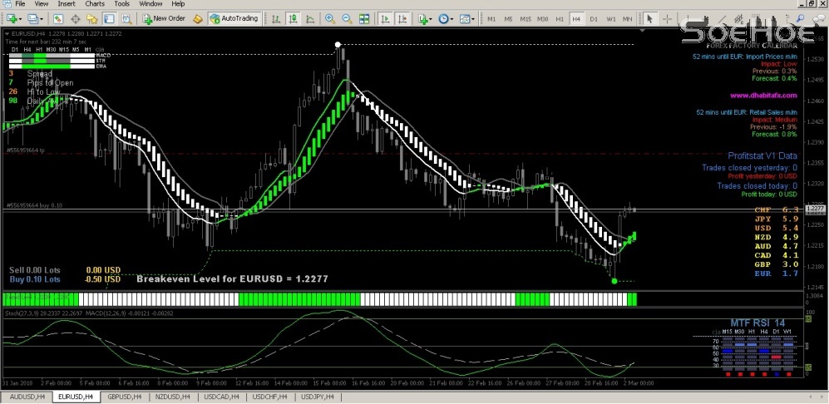Select the Crosshair cursor tool
Screen dimensions: 829x404
(666, 18)
